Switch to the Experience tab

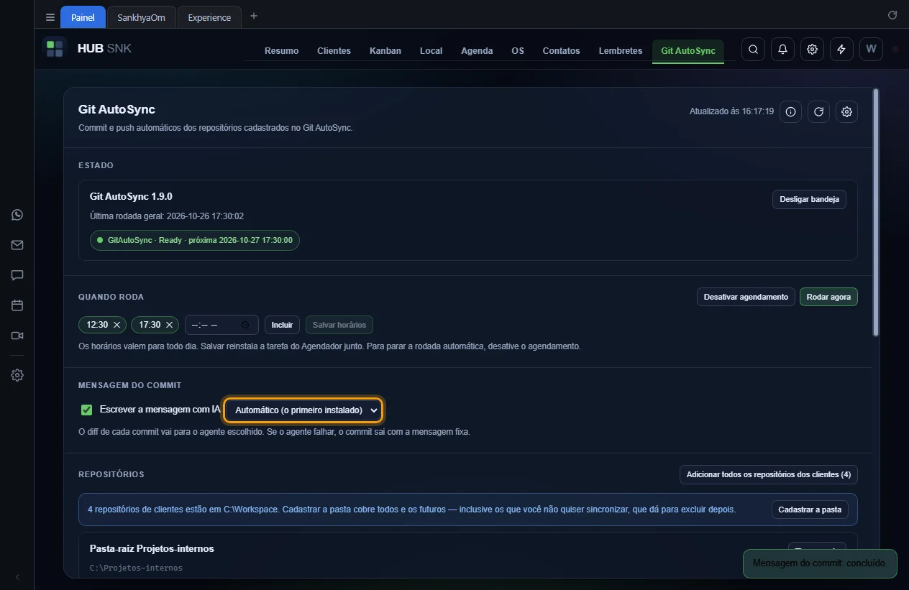[209, 17]
